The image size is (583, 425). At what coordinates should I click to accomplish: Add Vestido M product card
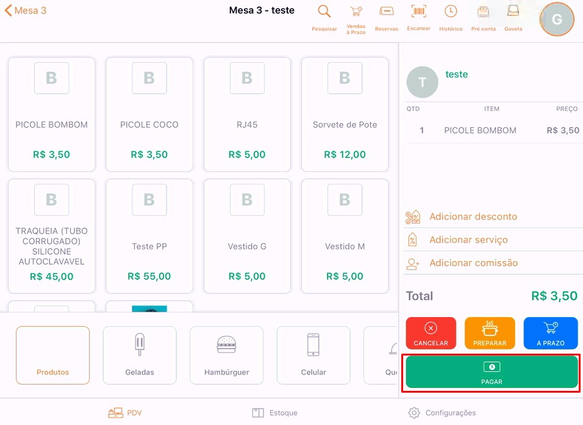click(x=345, y=236)
